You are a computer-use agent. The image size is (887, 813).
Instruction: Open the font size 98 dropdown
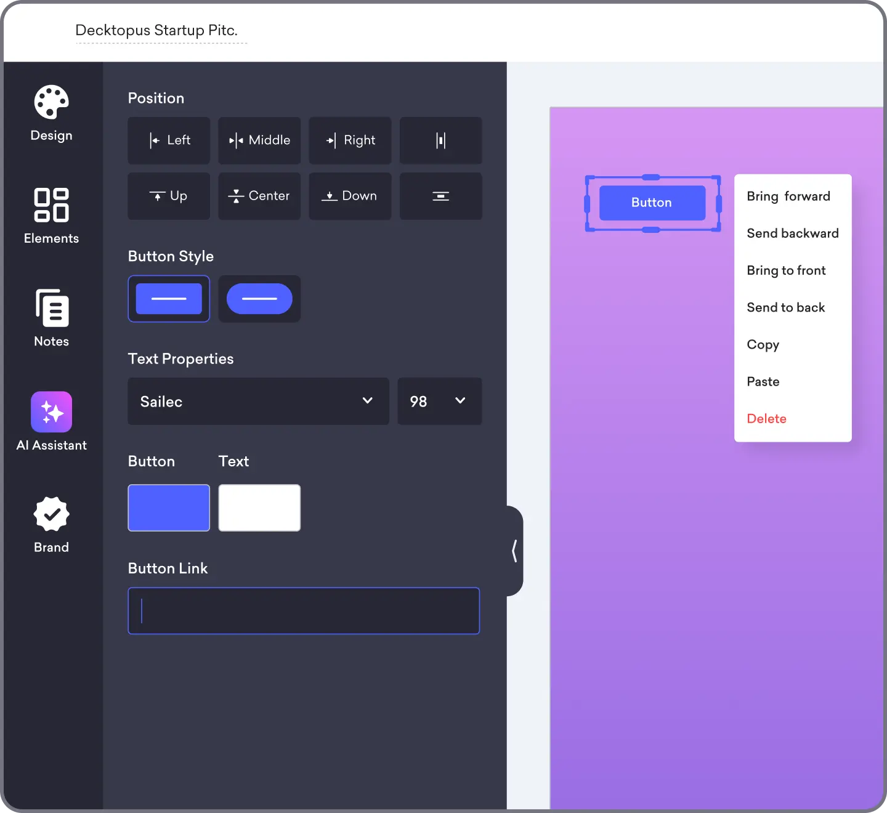pyautogui.click(x=439, y=402)
